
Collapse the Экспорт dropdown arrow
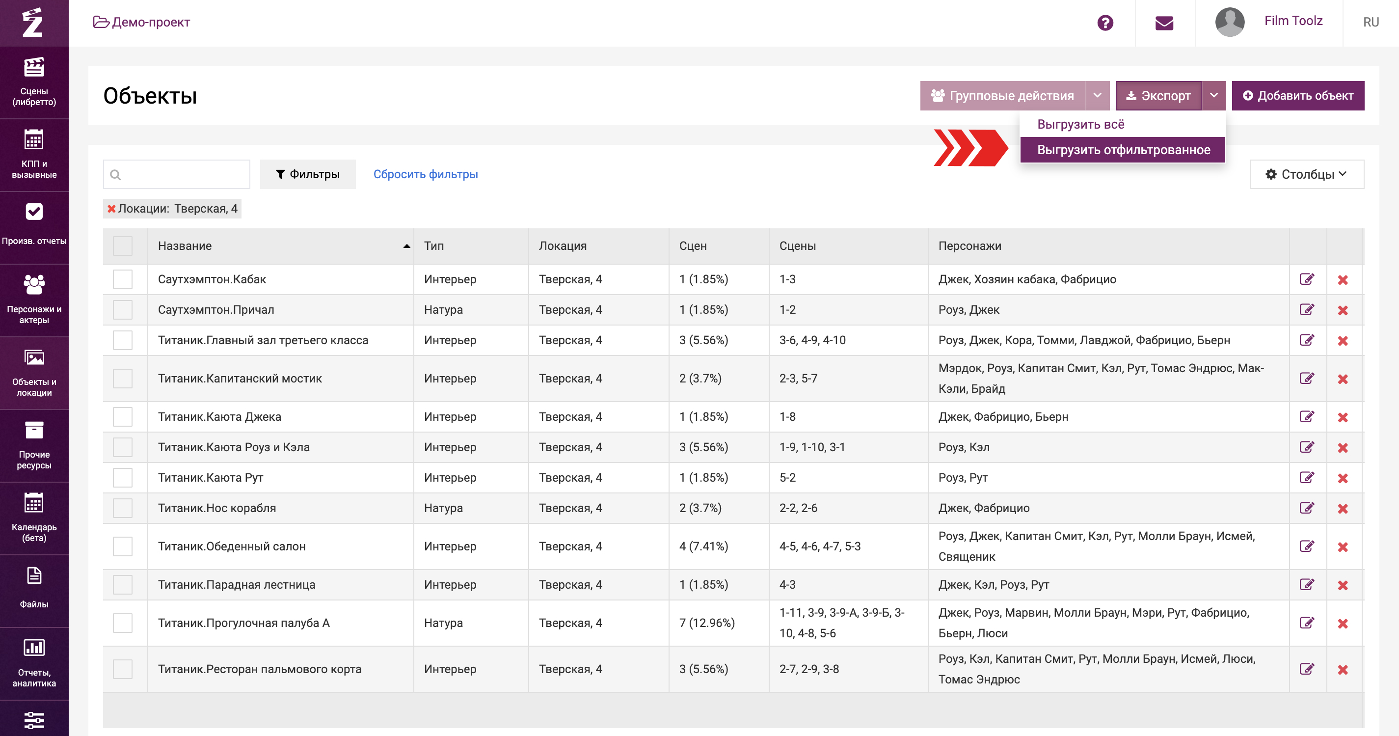(x=1214, y=96)
